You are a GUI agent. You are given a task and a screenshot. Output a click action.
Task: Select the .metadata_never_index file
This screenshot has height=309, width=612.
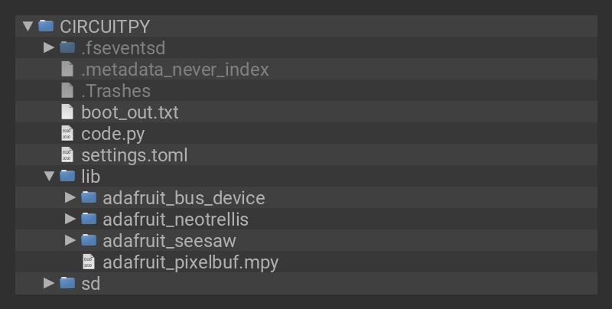[175, 70]
